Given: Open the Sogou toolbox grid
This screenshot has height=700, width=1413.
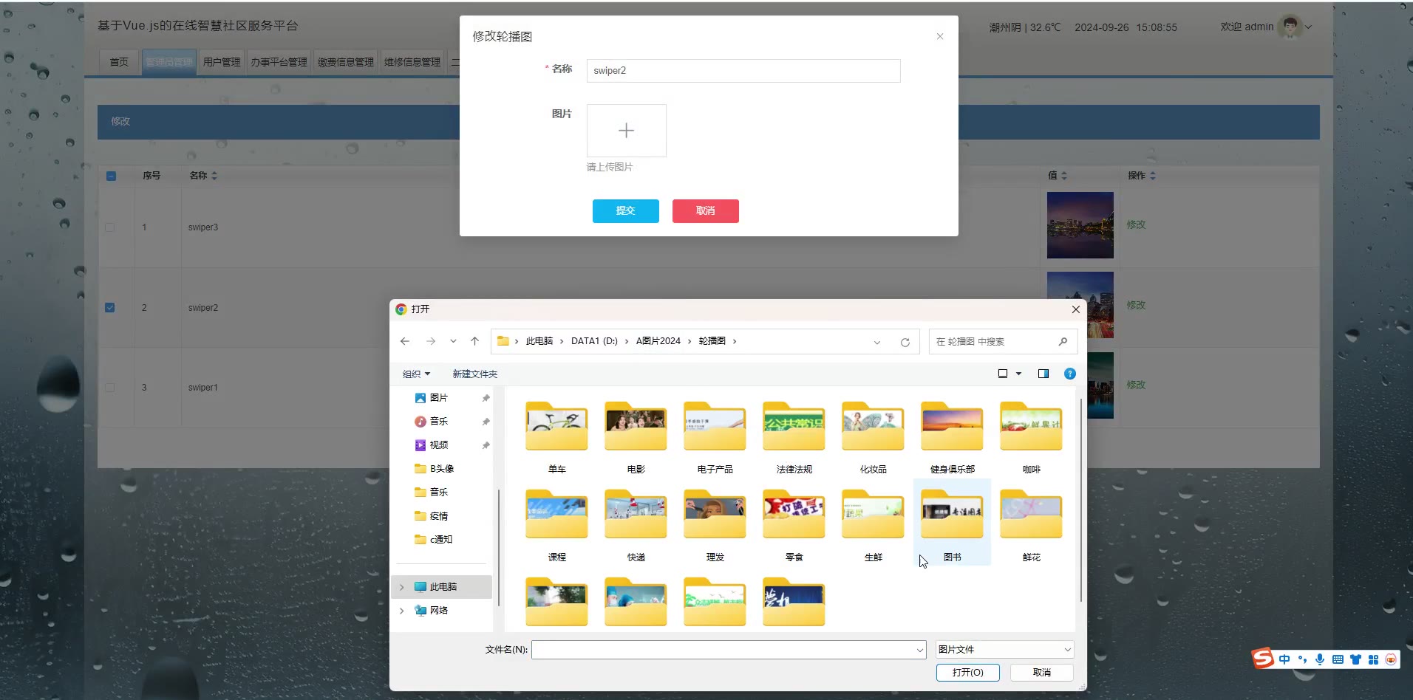Looking at the screenshot, I should pos(1373,659).
